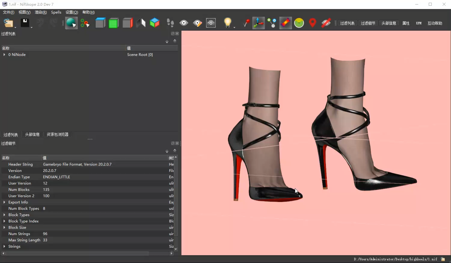Click the horizontal scrollbar of details panel
The image size is (451, 263).
click(x=77, y=253)
